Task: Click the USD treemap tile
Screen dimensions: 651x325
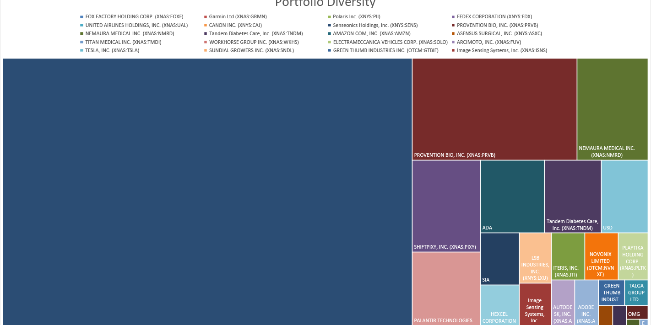Action: click(624, 196)
